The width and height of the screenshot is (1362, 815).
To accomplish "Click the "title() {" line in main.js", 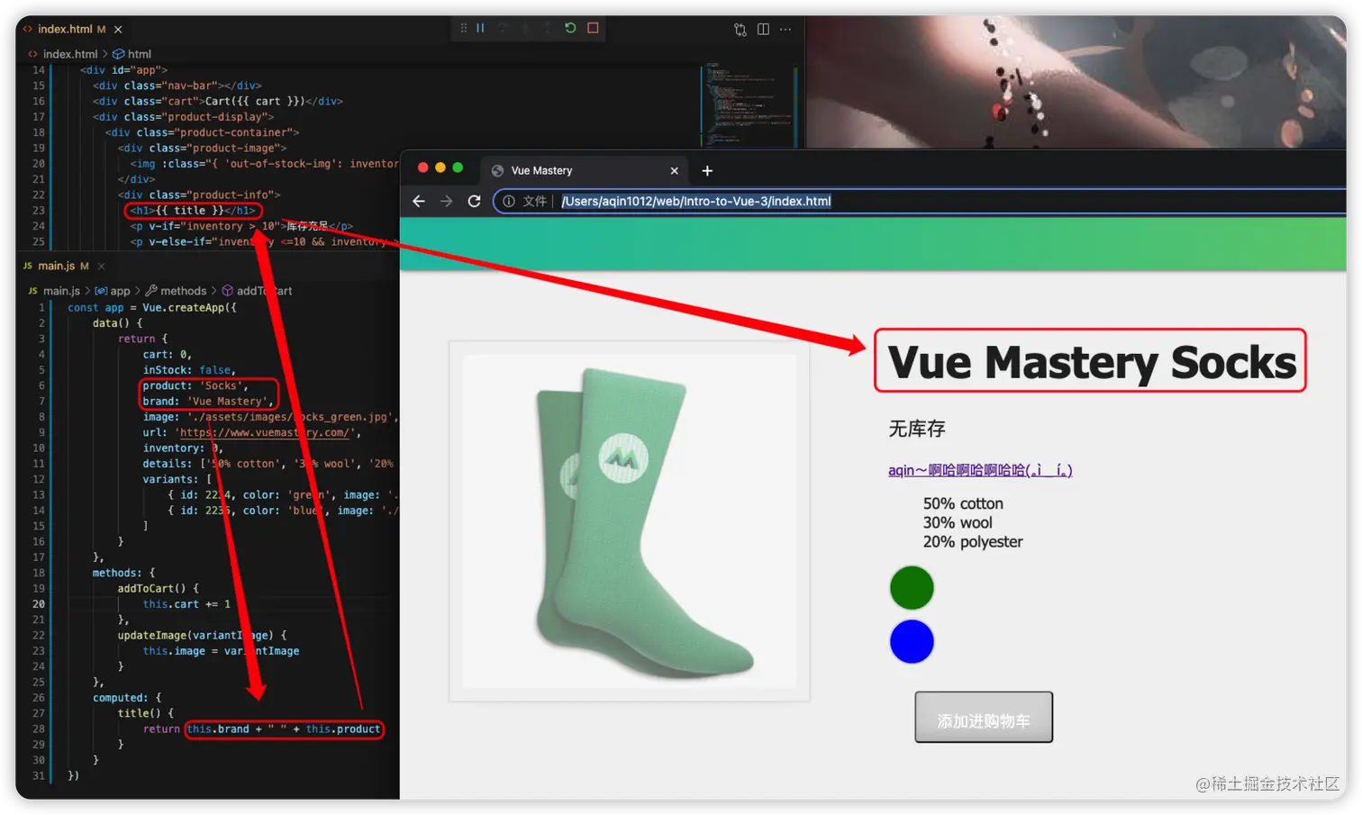I will [146, 714].
